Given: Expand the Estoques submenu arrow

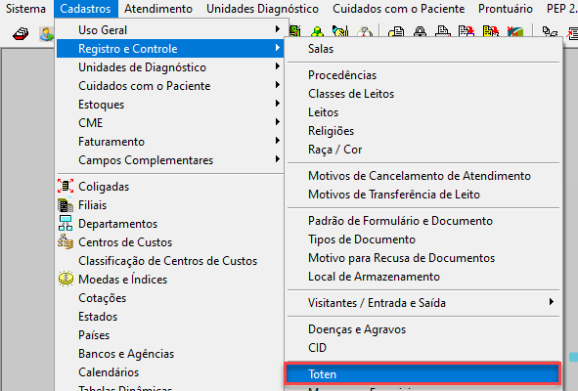Looking at the screenshot, I should [x=277, y=104].
